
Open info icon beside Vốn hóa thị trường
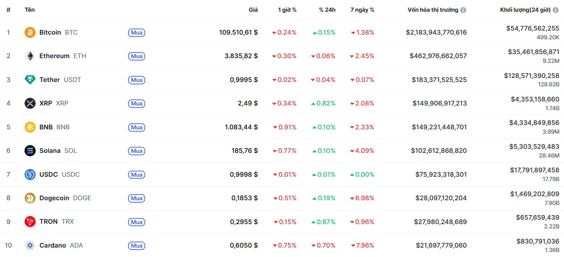pos(463,10)
